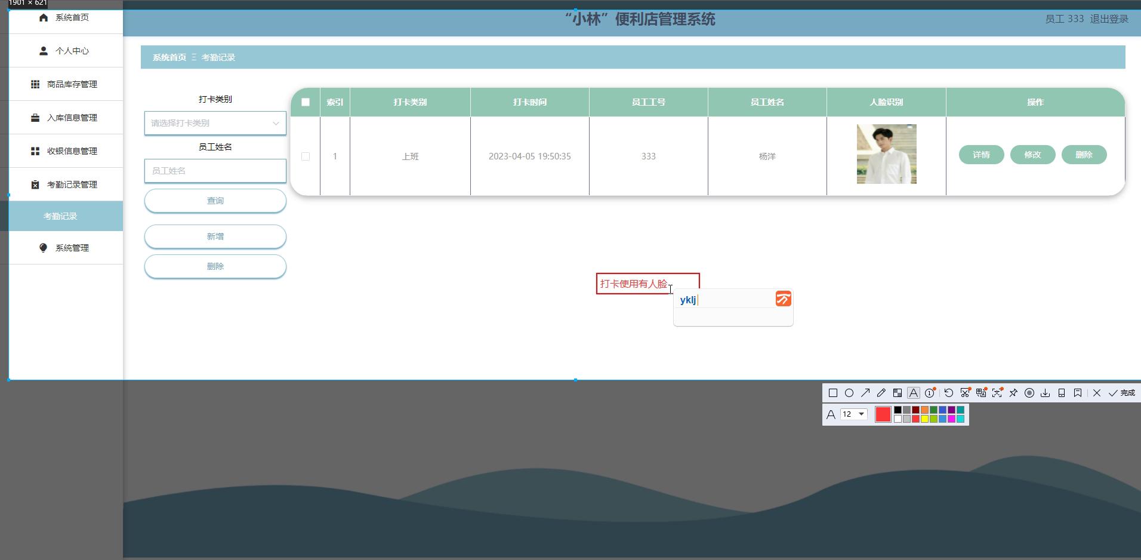The width and height of the screenshot is (1141, 560).
Task: Send screenshot to phone icon
Action: (x=1062, y=393)
